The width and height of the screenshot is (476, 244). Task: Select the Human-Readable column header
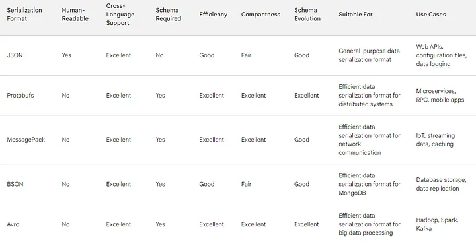tap(75, 15)
